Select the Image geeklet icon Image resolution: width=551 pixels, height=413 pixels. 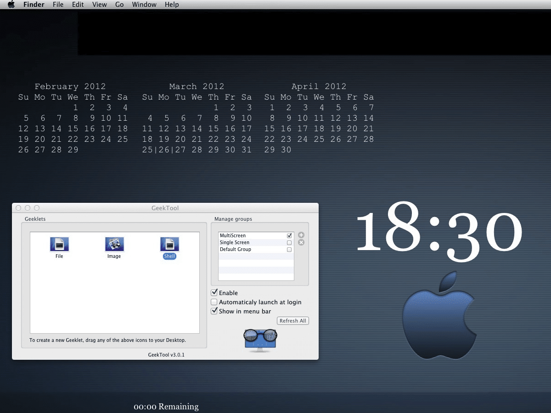(114, 244)
